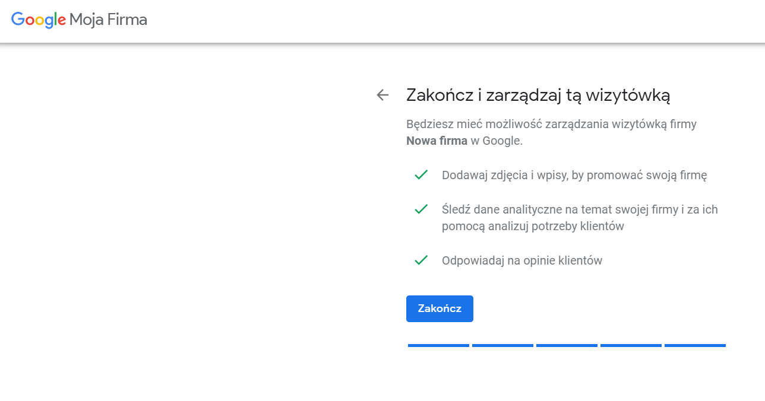The height and width of the screenshot is (401, 765).
Task: Click the checkmark beside 'Śledź dane analityczne'
Action: pyautogui.click(x=421, y=209)
